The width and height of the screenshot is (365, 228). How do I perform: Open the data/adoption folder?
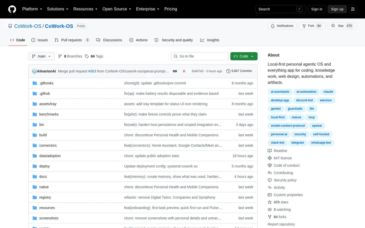50,156
